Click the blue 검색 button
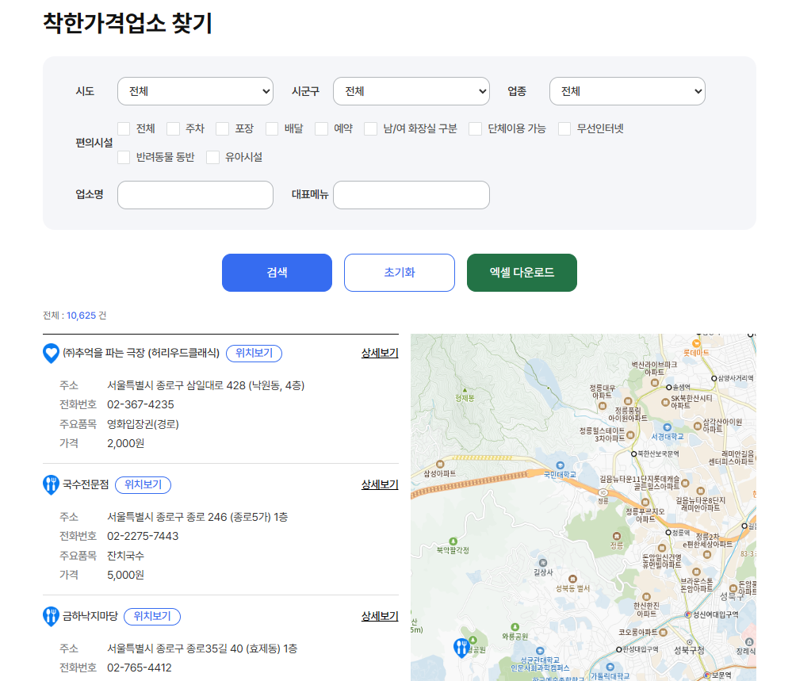This screenshot has height=681, width=792. pos(277,273)
